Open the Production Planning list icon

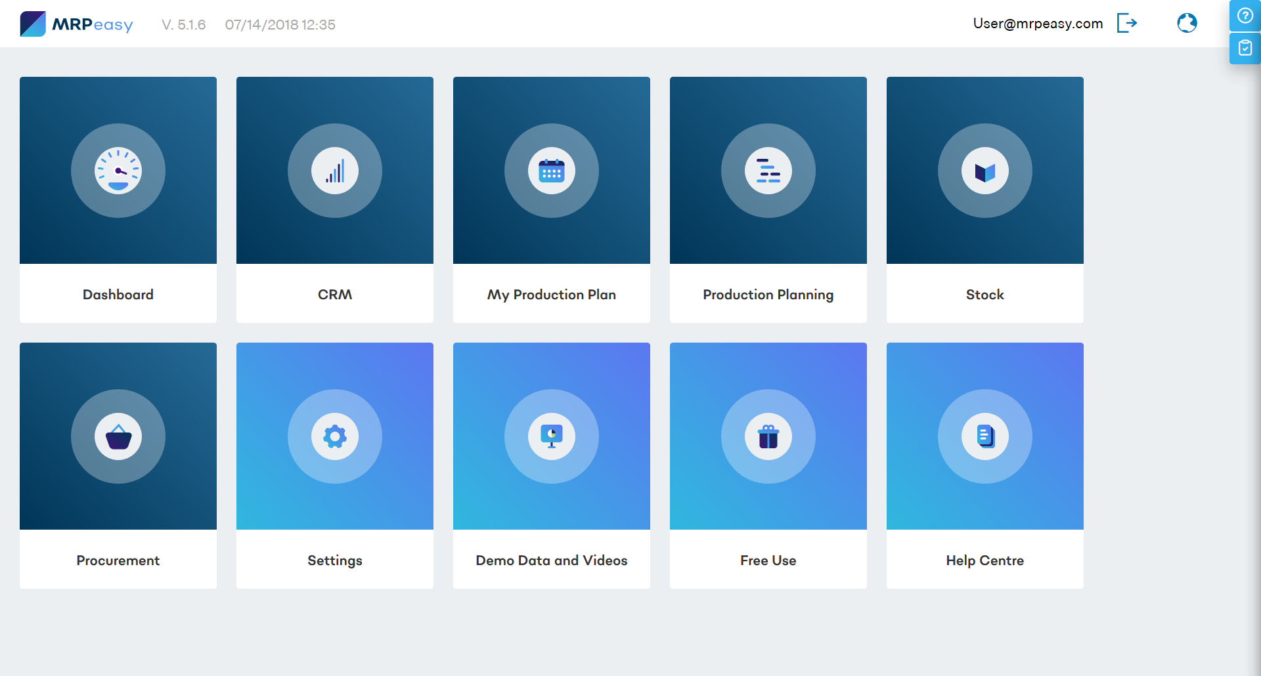[768, 171]
